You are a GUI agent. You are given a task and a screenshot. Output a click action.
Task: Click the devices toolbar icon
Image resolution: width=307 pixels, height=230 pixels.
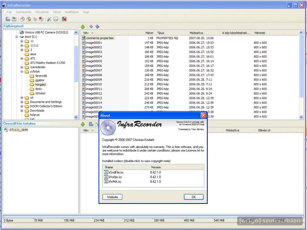(56, 19)
